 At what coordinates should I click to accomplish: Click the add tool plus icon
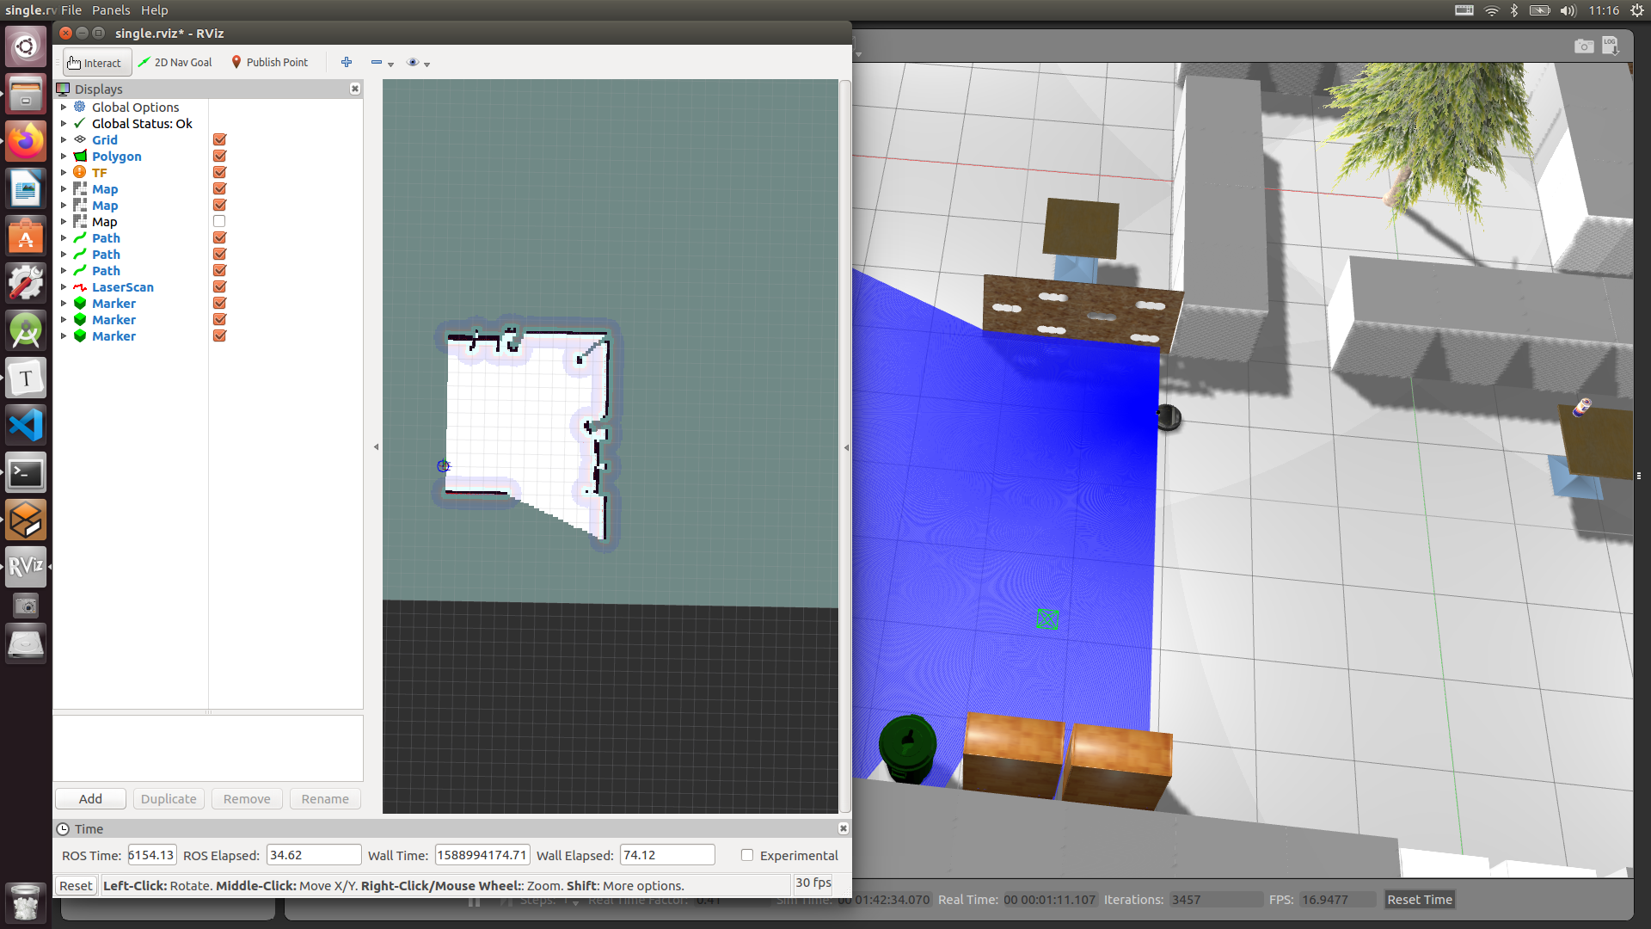pos(347,62)
